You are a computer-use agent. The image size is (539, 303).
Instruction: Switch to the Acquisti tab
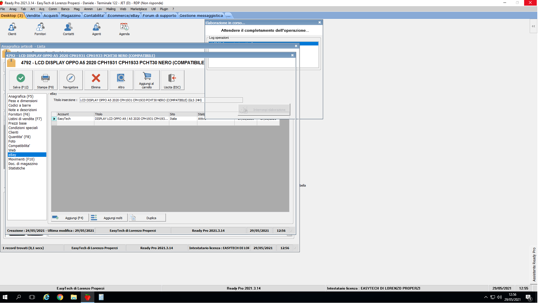click(x=51, y=15)
